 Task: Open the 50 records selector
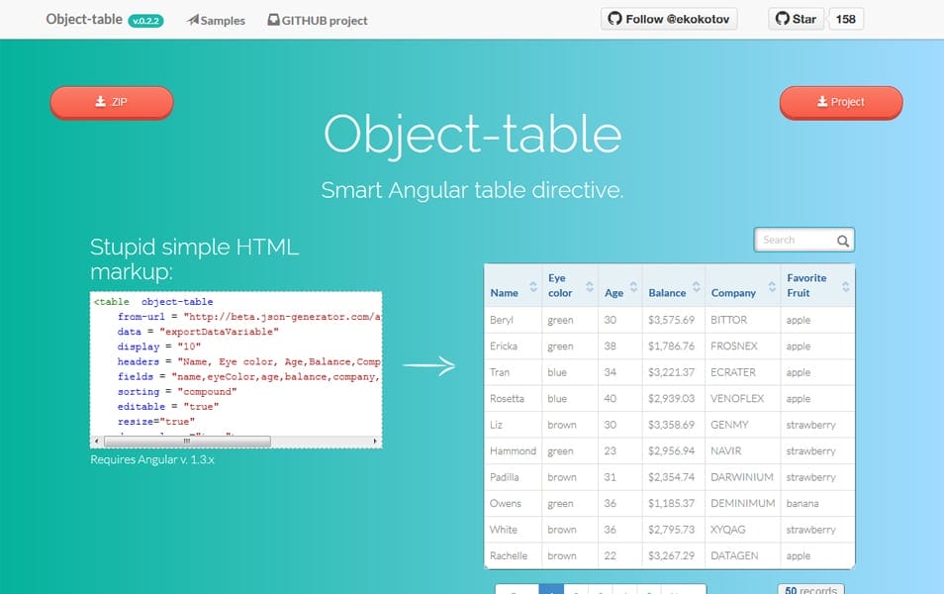(x=810, y=590)
